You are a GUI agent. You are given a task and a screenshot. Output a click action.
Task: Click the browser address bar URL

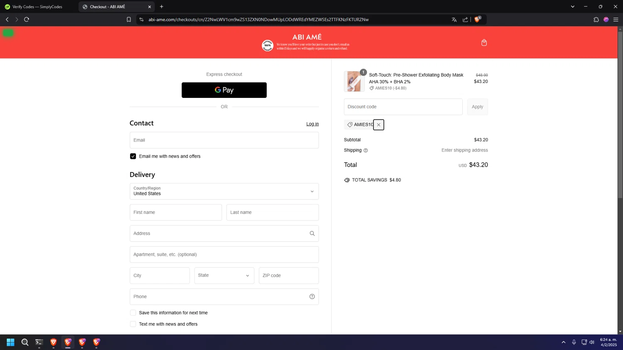click(x=258, y=19)
